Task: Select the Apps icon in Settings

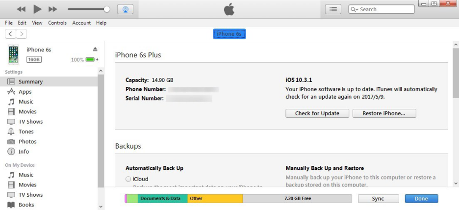Action: pos(11,92)
